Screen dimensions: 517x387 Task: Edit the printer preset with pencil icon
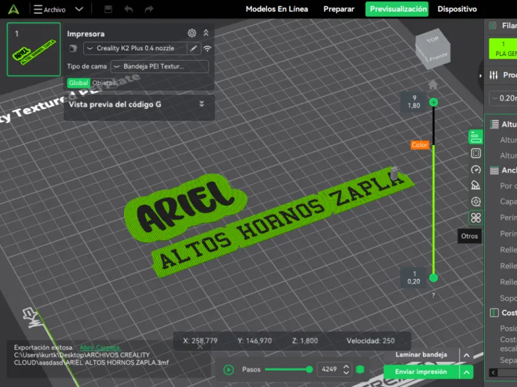tap(194, 48)
